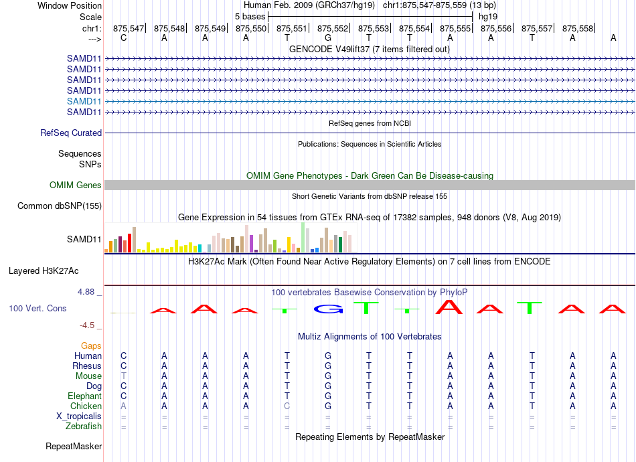Click the hg19 text beside the scale bar
The width and height of the screenshot is (636, 462).
(488, 17)
